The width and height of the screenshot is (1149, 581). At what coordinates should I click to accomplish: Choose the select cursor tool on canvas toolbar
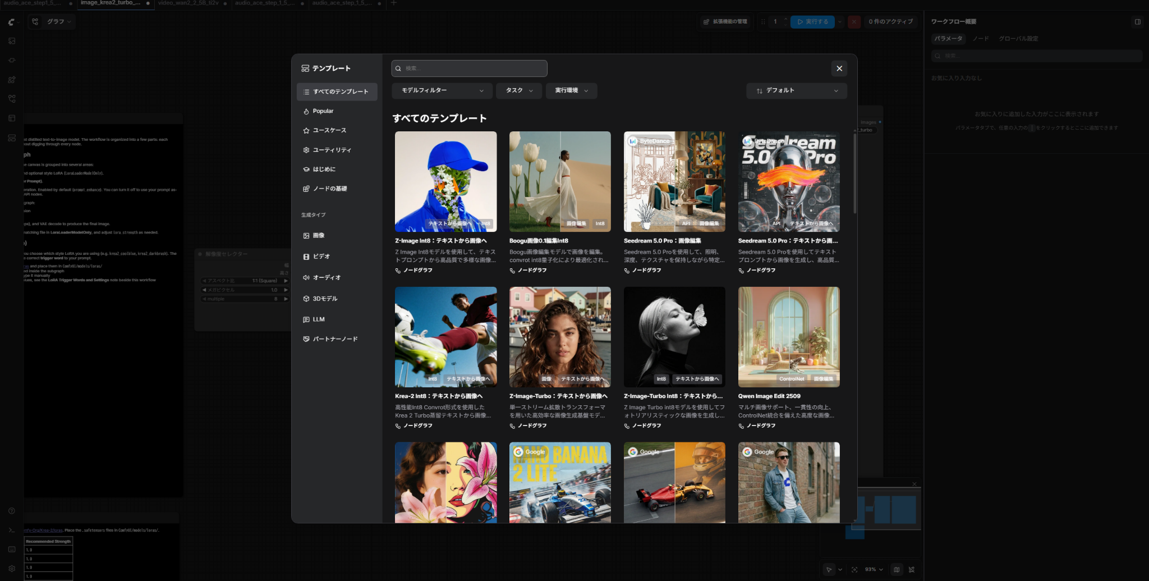[x=829, y=569]
